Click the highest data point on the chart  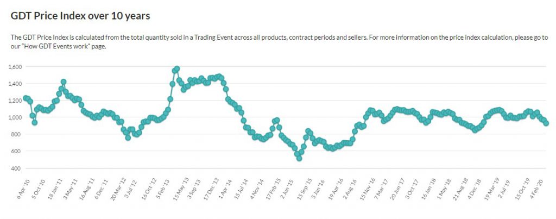[x=177, y=69]
